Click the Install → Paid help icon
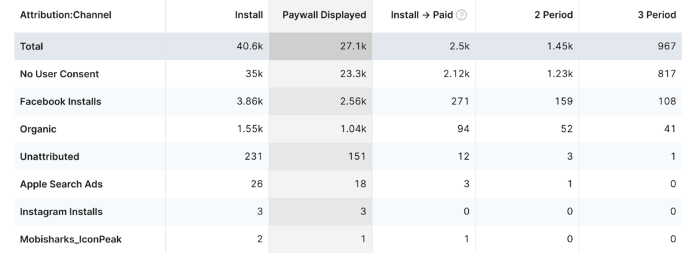Screen dimensions: 682x255 (x=462, y=15)
